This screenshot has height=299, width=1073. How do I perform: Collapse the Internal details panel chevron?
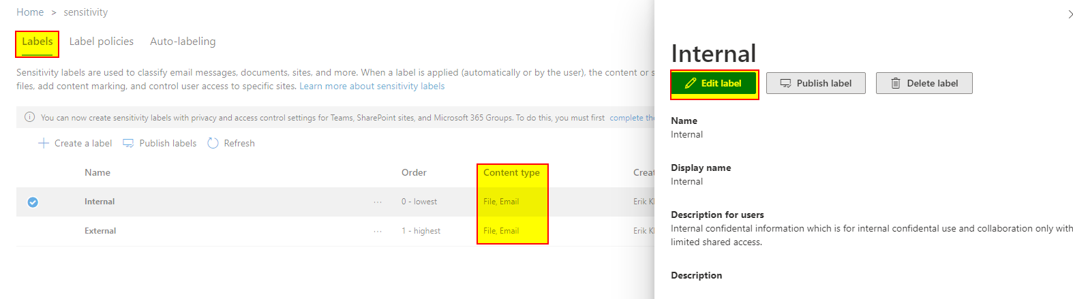point(1070,14)
